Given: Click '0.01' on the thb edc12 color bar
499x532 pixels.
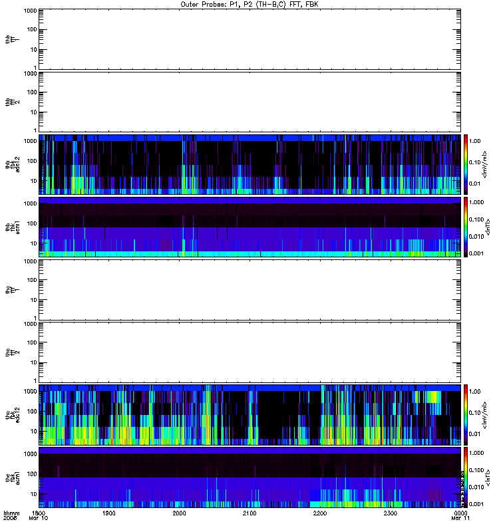Looking at the screenshot, I should (475, 184).
